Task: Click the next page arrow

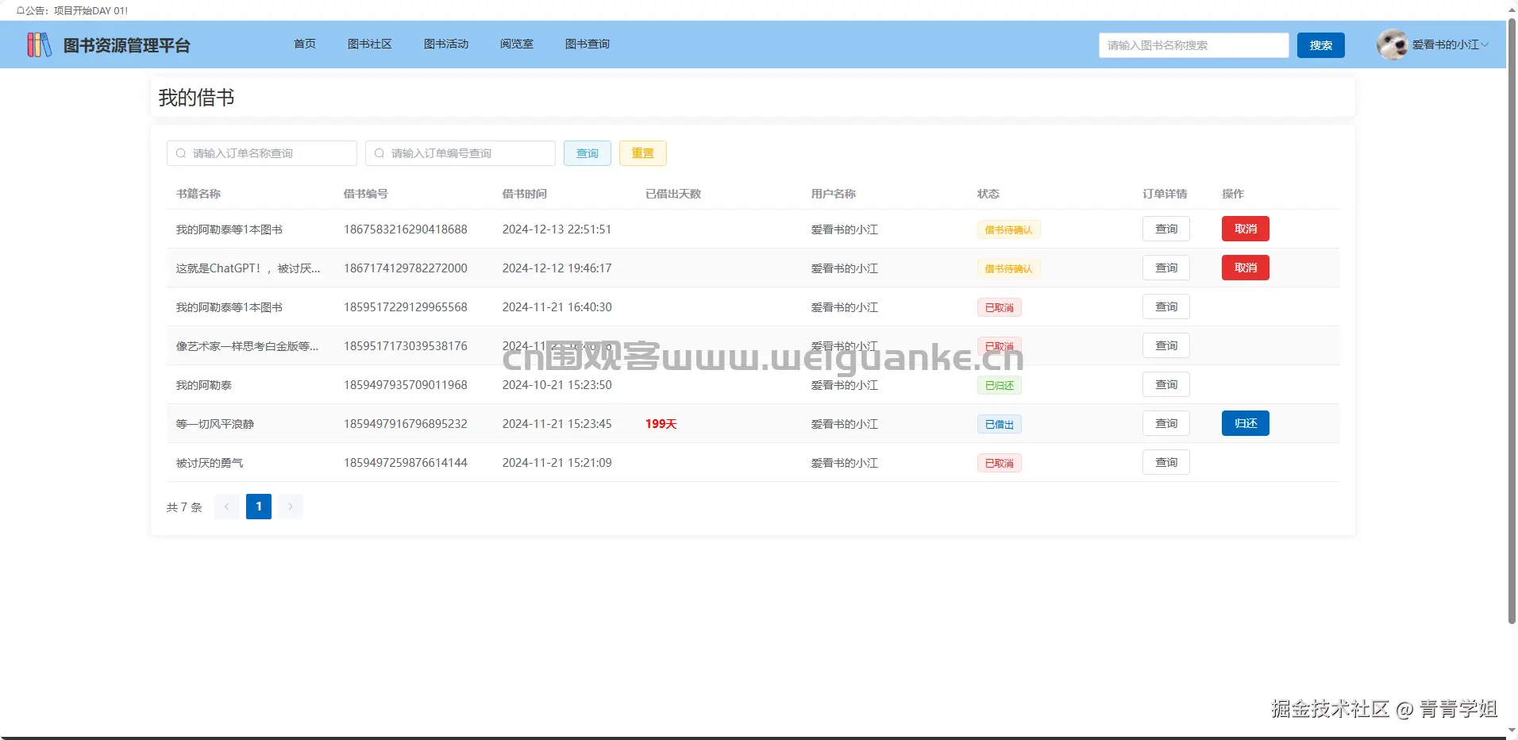Action: [x=290, y=506]
